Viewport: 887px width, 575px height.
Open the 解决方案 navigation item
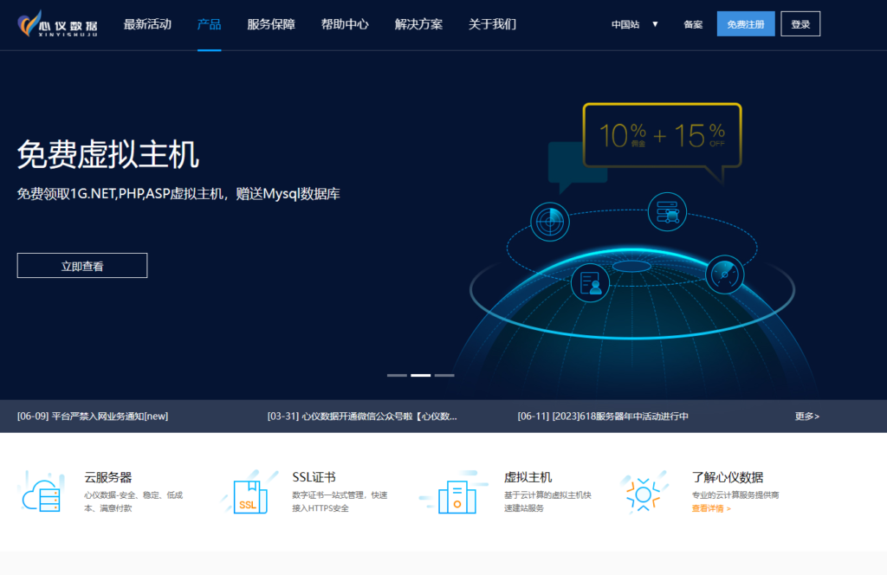coord(418,24)
